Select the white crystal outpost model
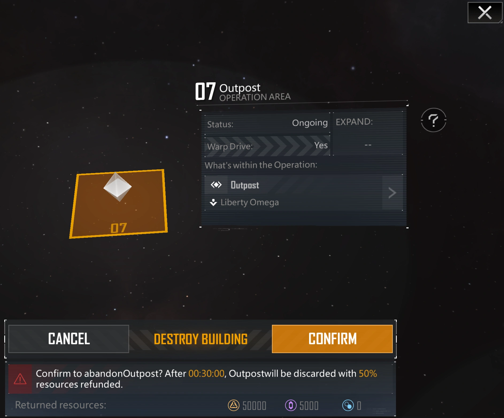This screenshot has height=418, width=504. point(117,187)
